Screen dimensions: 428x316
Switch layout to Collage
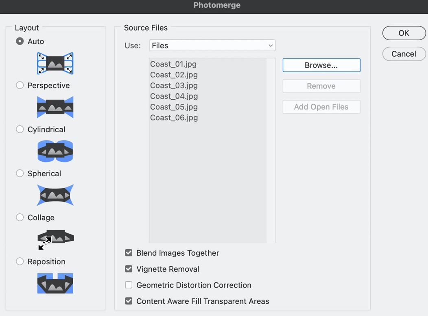point(20,217)
